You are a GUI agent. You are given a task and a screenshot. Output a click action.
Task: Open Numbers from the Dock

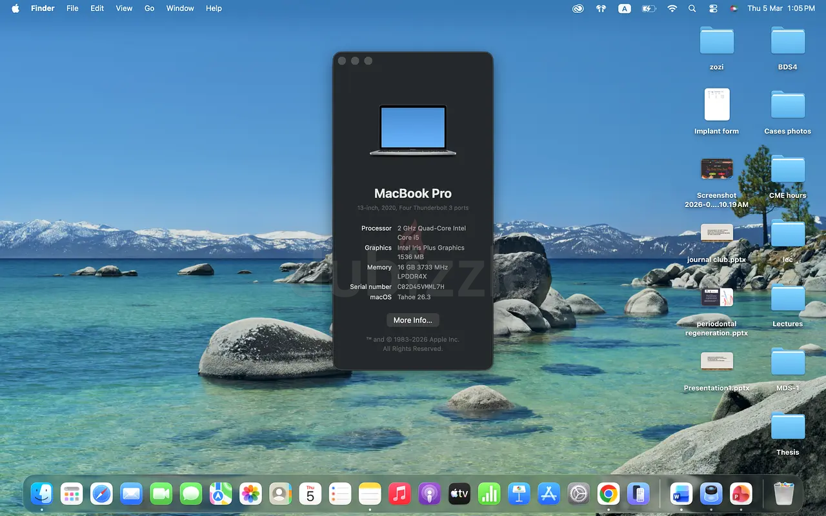tap(489, 495)
